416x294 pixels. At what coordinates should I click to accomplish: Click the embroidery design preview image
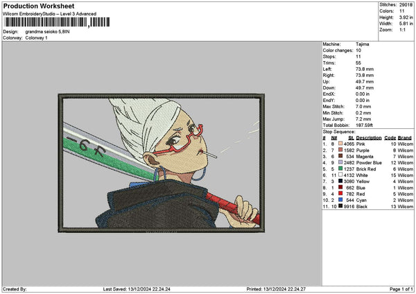(162, 163)
